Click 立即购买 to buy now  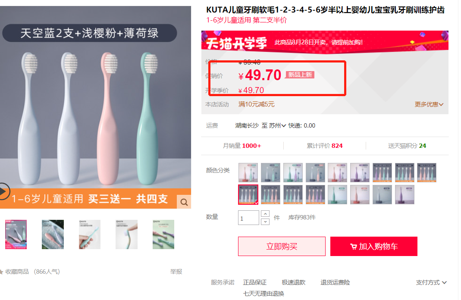[282, 247]
